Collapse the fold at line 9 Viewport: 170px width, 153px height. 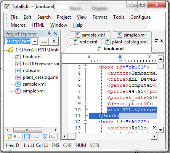point(86,104)
